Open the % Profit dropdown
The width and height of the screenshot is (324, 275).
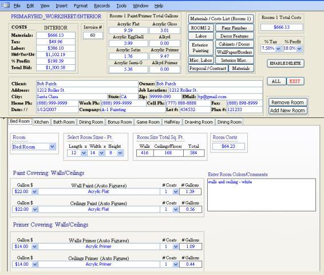pos(299,49)
